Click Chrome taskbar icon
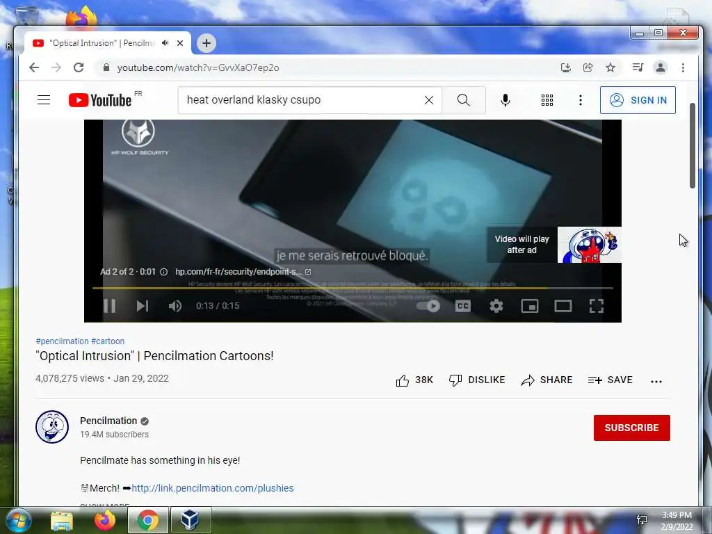Screen dimensions: 712x534 [x=148, y=520]
